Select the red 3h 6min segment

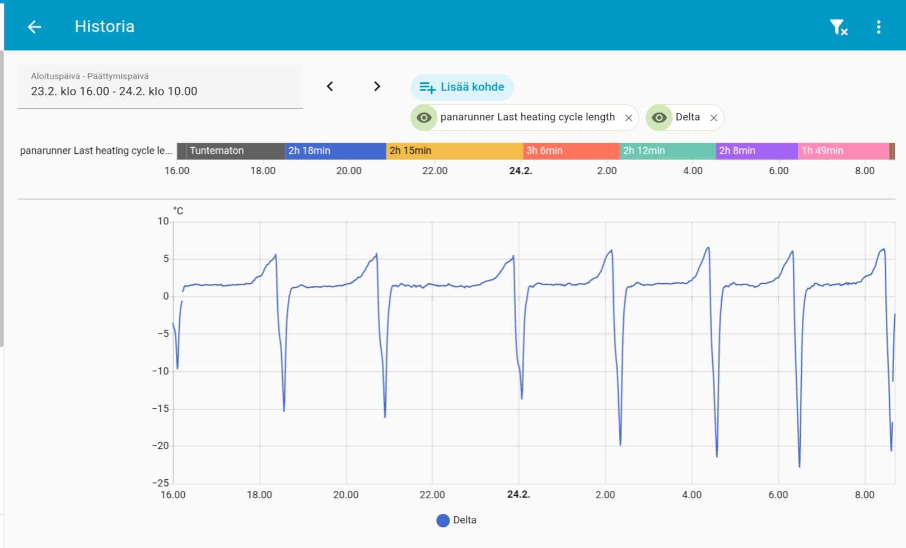571,151
